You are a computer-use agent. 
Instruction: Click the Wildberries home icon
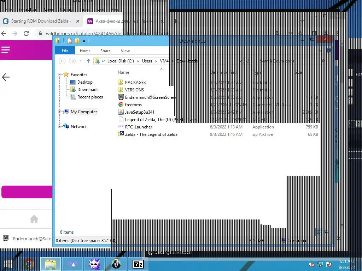point(34,219)
